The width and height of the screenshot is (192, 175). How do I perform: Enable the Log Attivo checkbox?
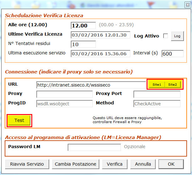coord(165,36)
